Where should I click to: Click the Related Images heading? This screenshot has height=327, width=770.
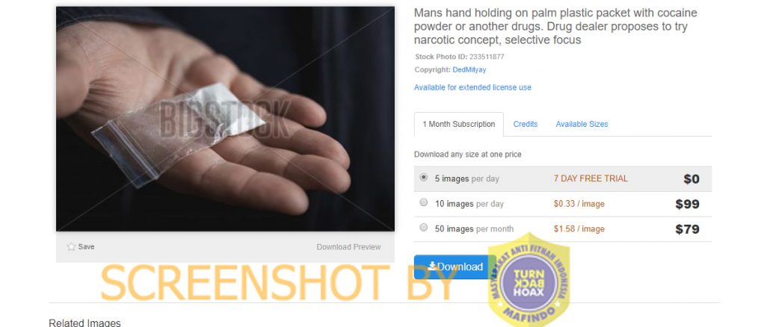click(x=84, y=323)
